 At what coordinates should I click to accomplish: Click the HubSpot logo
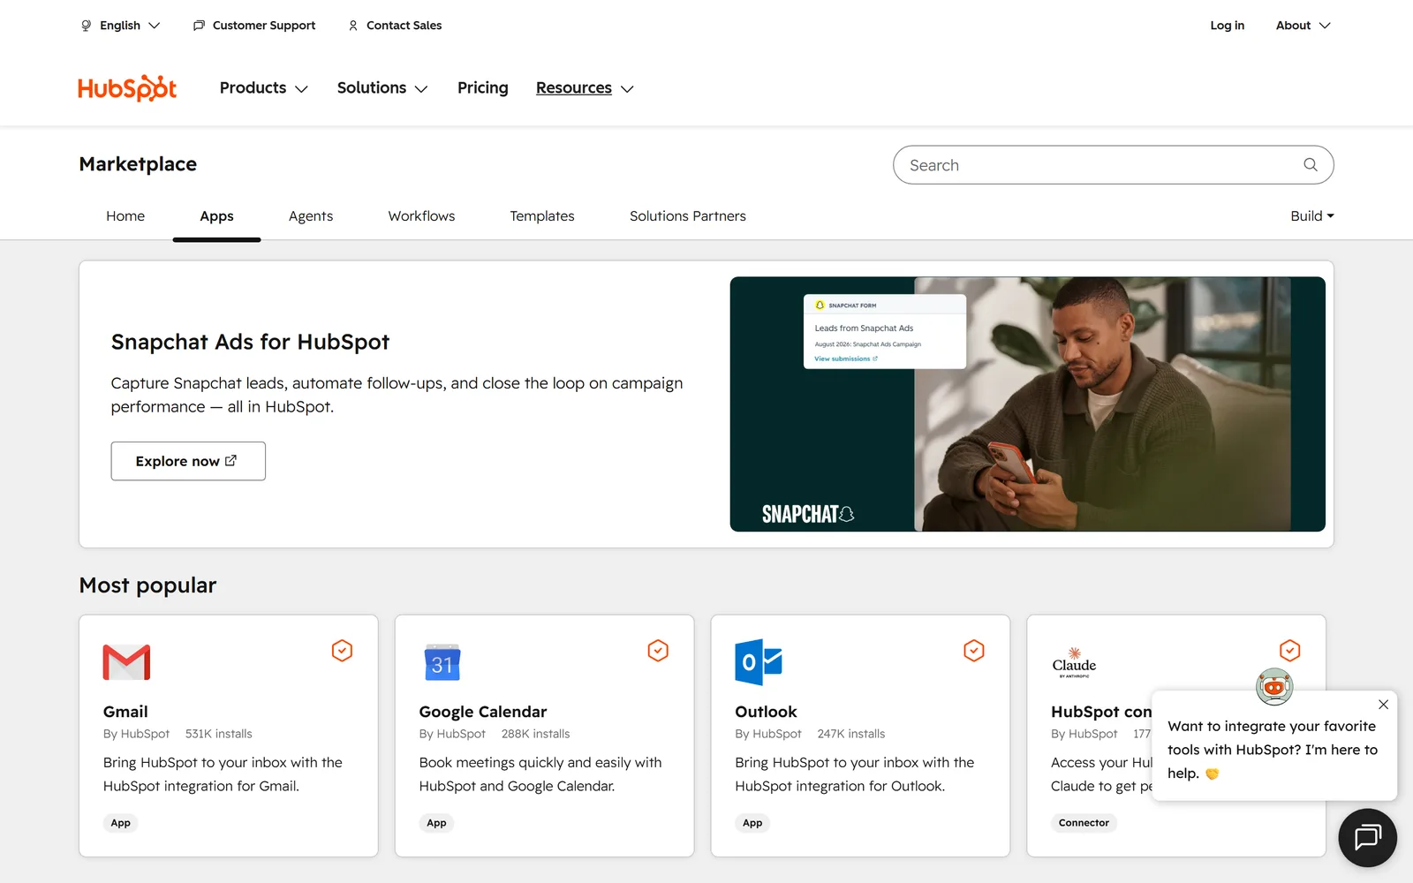(127, 88)
